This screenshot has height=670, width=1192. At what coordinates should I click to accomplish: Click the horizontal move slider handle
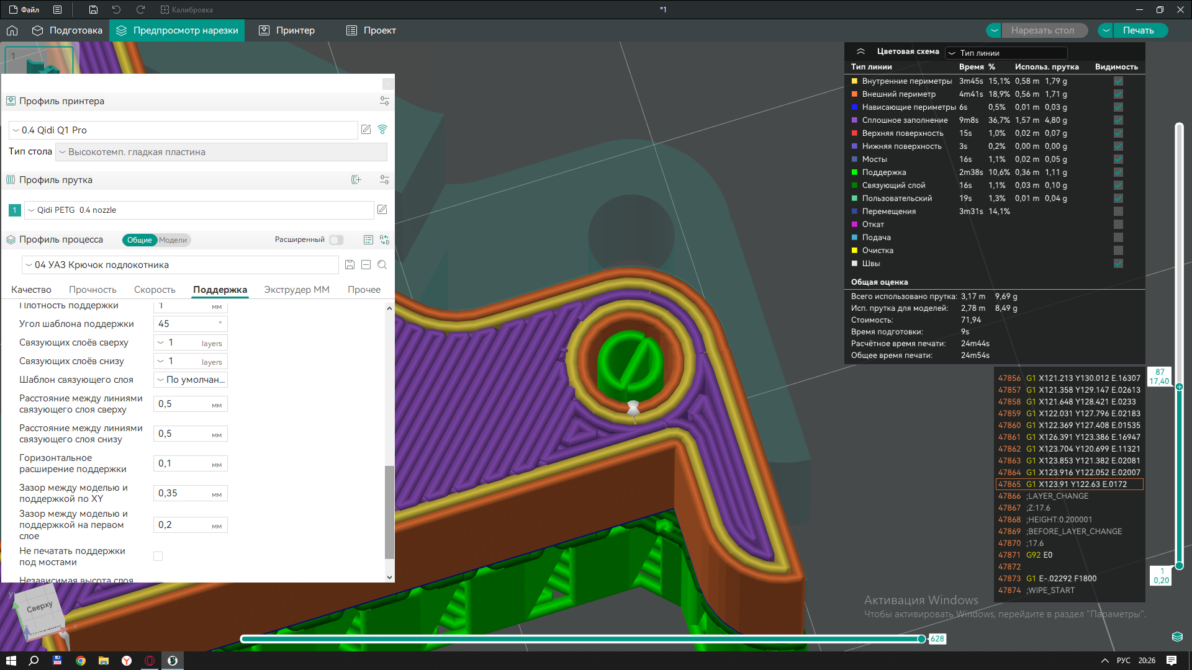pyautogui.click(x=921, y=639)
